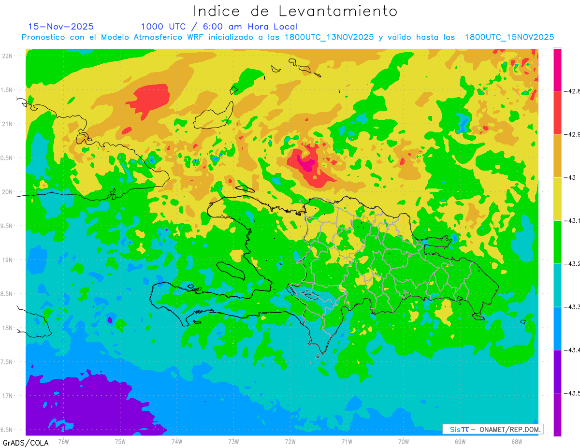This screenshot has width=580, height=448.
Task: Click the 73W longitude label
Action: [233, 441]
